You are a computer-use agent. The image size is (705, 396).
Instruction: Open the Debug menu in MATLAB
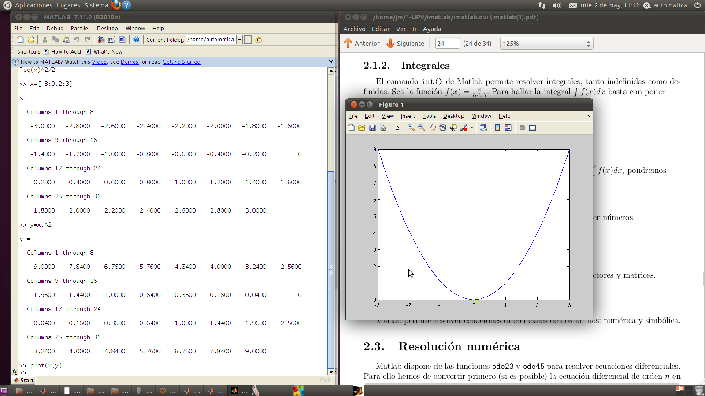coord(55,28)
